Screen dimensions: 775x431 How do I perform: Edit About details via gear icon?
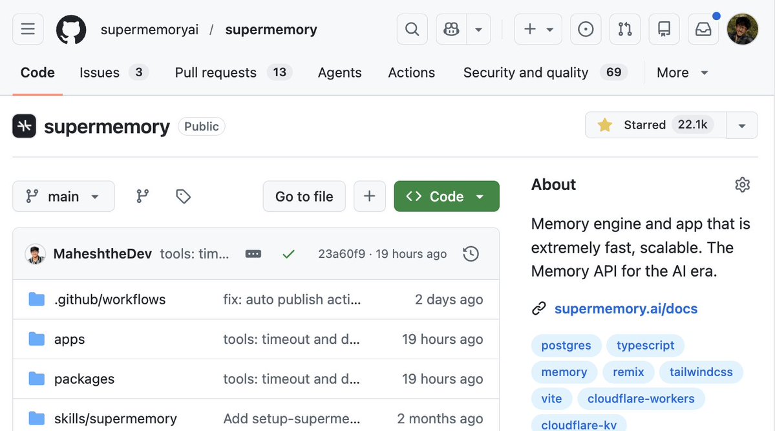(743, 185)
